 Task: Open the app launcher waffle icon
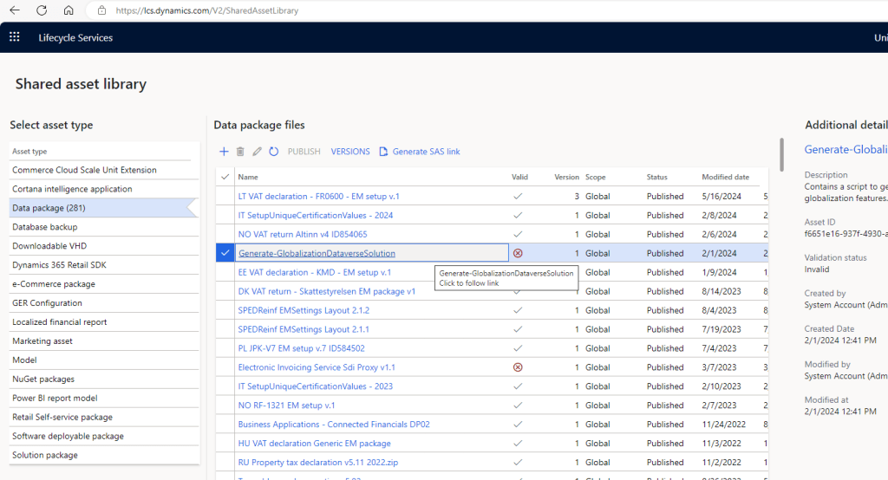click(x=15, y=37)
